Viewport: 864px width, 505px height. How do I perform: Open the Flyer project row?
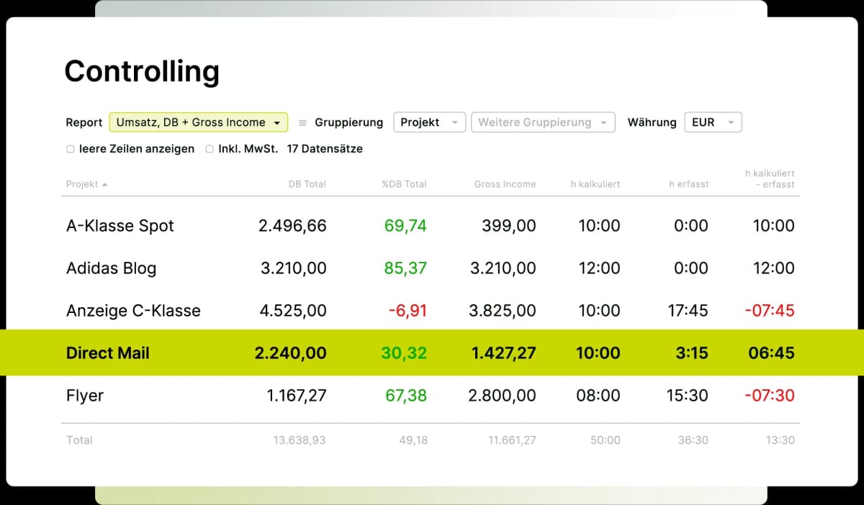pyautogui.click(x=85, y=396)
